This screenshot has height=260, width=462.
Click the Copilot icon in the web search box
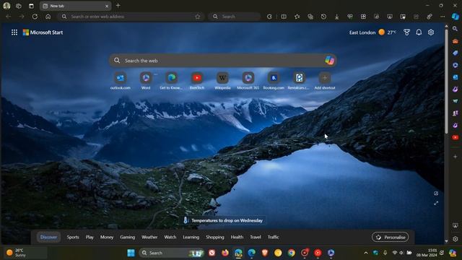[329, 61]
